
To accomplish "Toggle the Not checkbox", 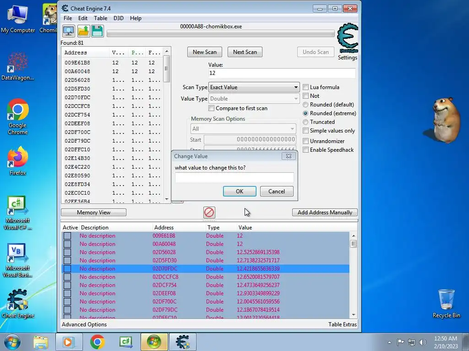I will point(305,96).
